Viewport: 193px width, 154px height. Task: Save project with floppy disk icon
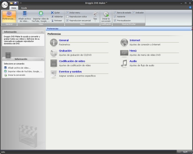pos(15,3)
